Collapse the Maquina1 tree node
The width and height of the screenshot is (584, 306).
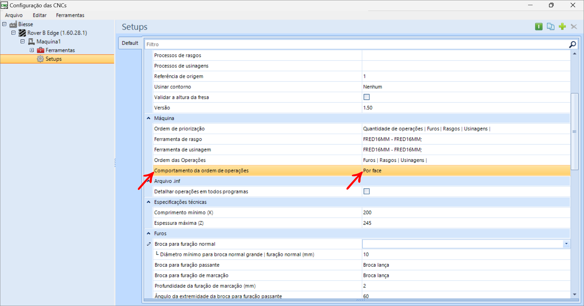23,41
